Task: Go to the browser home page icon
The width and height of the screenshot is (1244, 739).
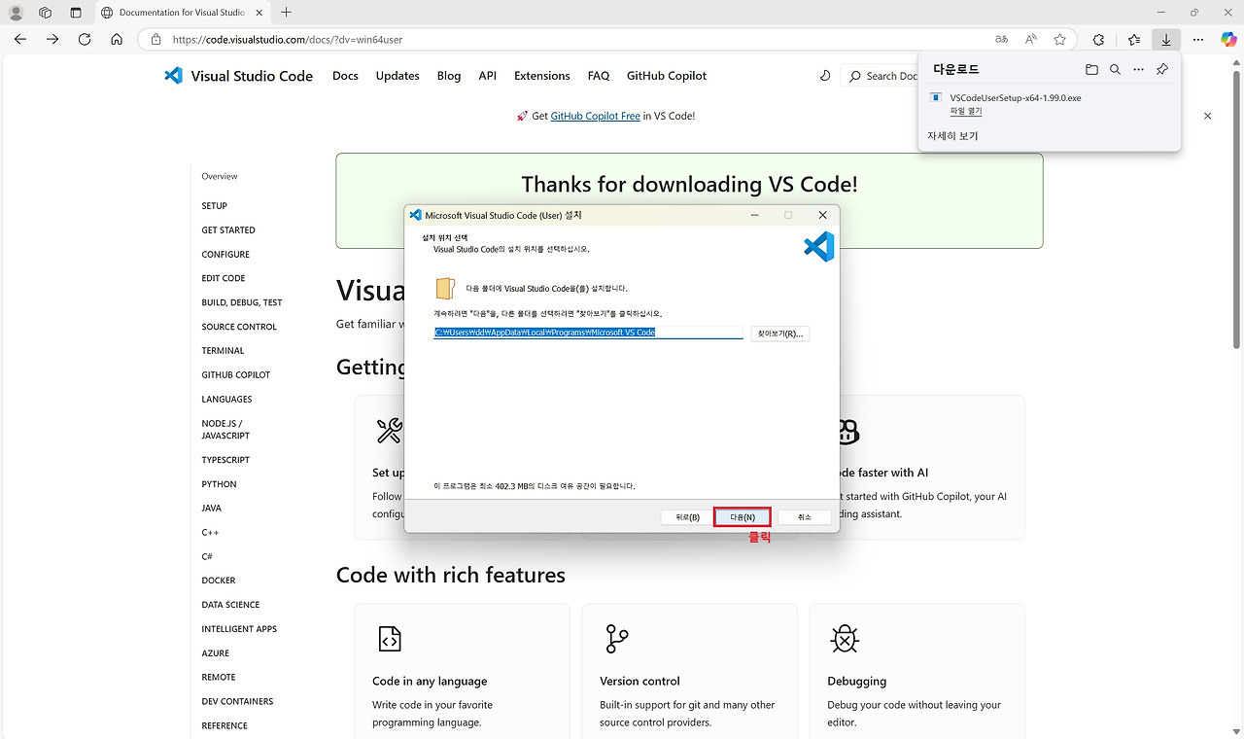Action: pos(117,39)
